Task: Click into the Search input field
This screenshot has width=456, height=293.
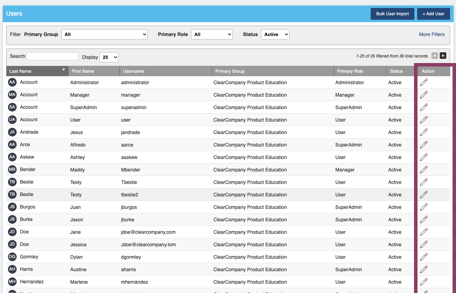Action: (x=53, y=56)
